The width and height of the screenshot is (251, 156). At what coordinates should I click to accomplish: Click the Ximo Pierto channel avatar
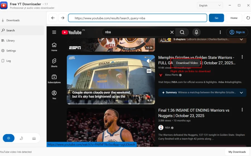(x=161, y=75)
